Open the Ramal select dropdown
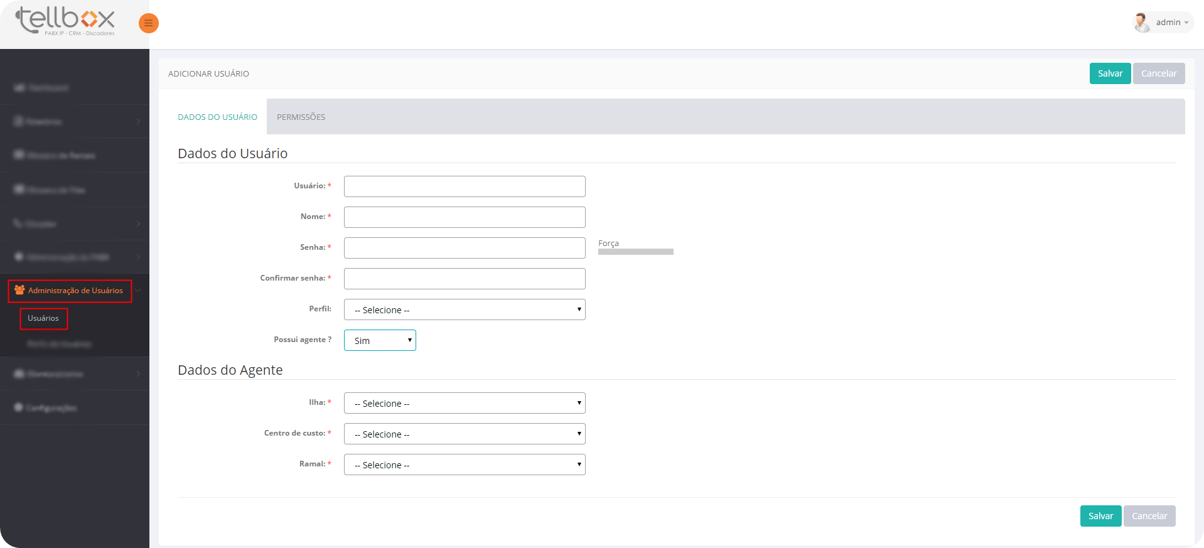Viewport: 1204px width, 548px height. [x=464, y=465]
